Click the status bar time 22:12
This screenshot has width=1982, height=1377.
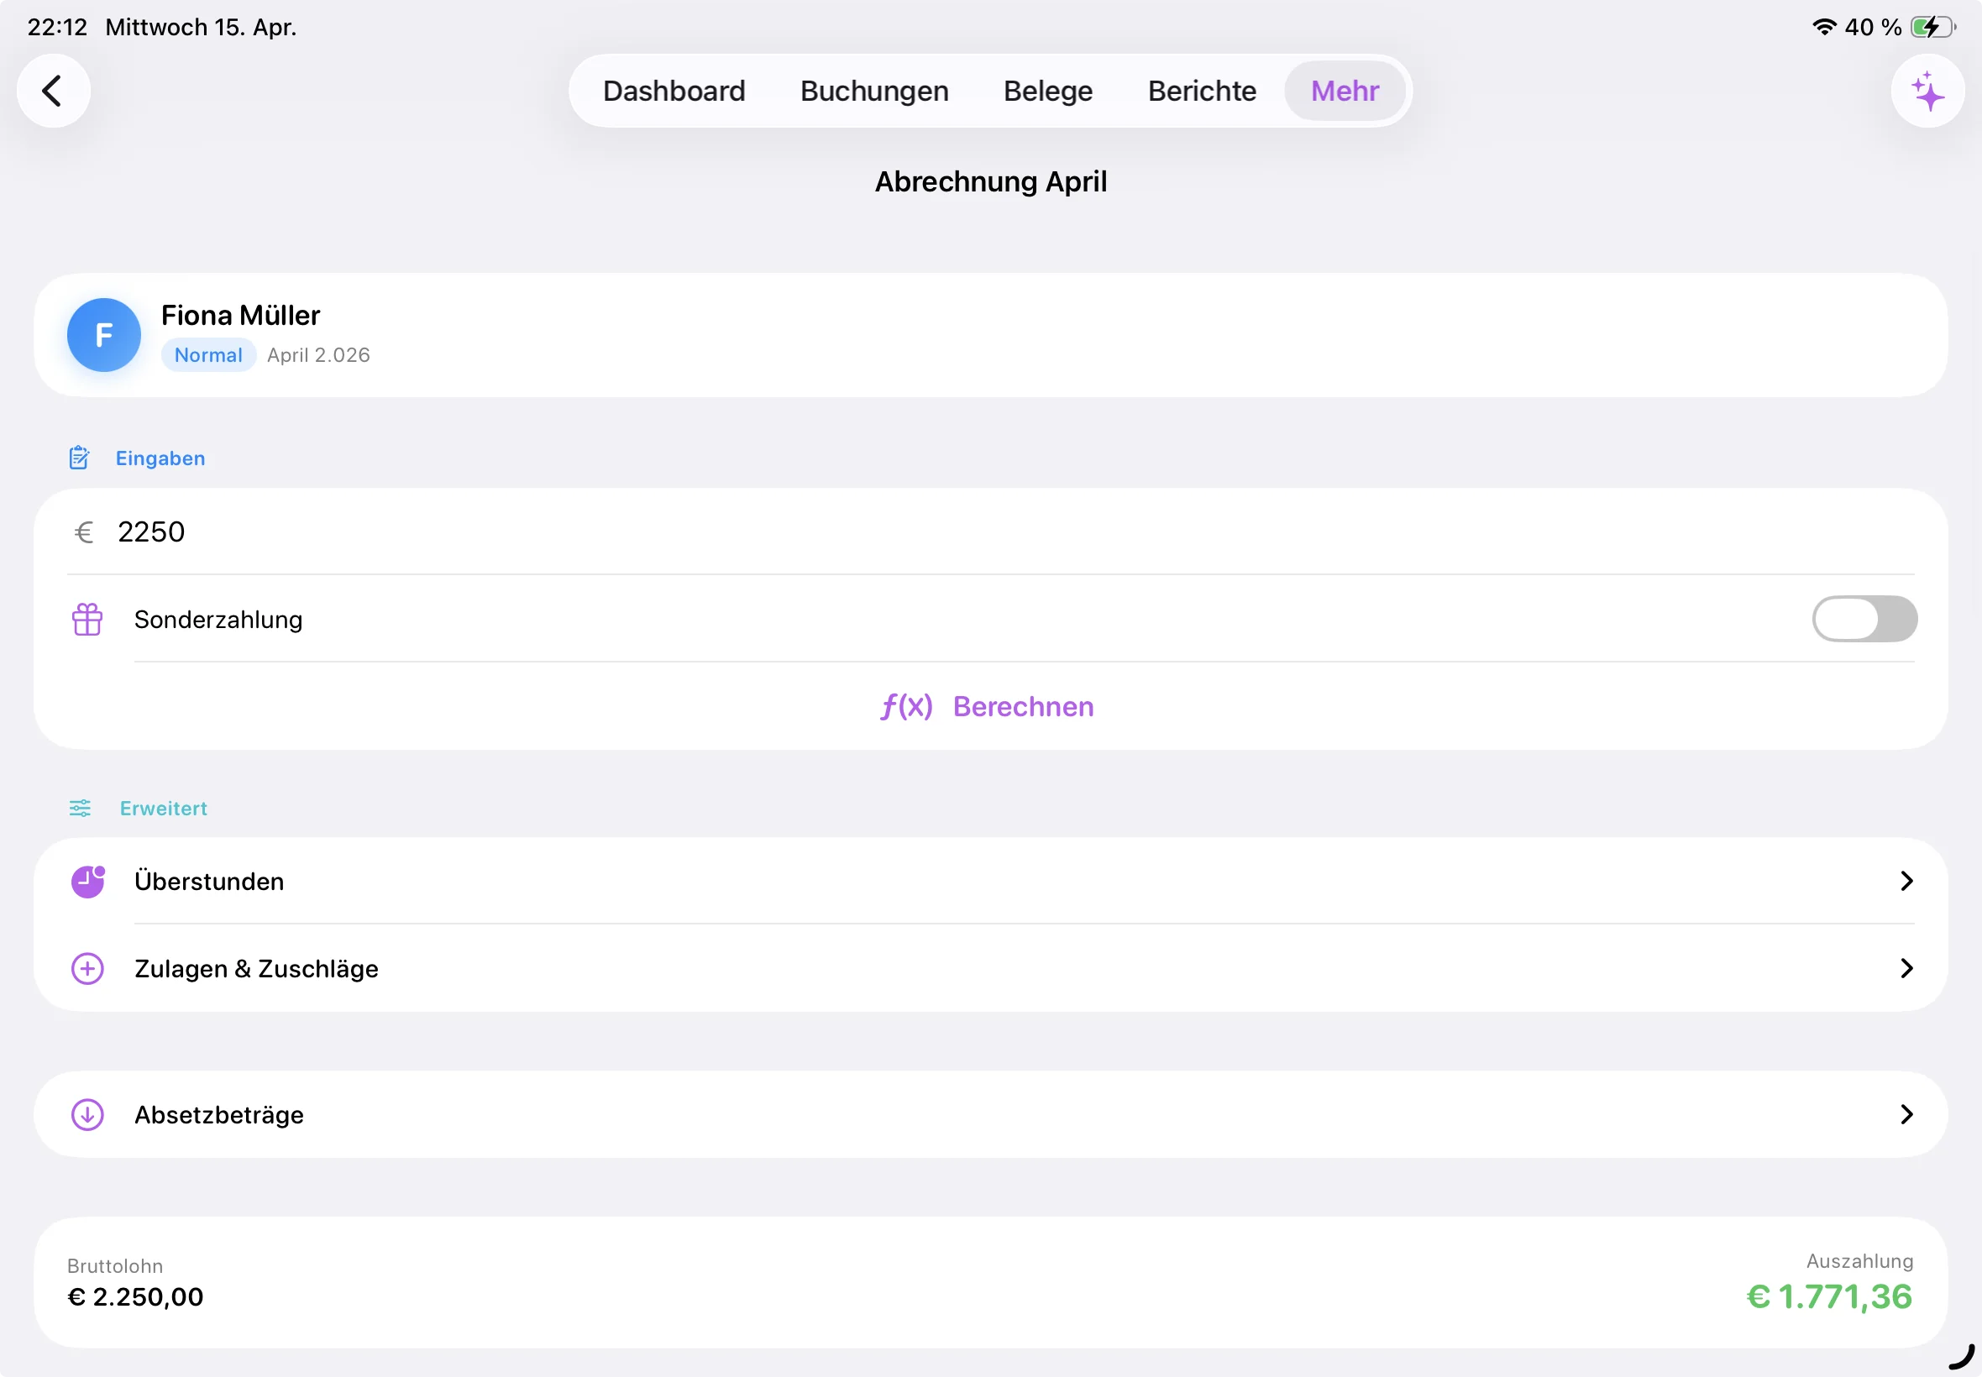(58, 27)
